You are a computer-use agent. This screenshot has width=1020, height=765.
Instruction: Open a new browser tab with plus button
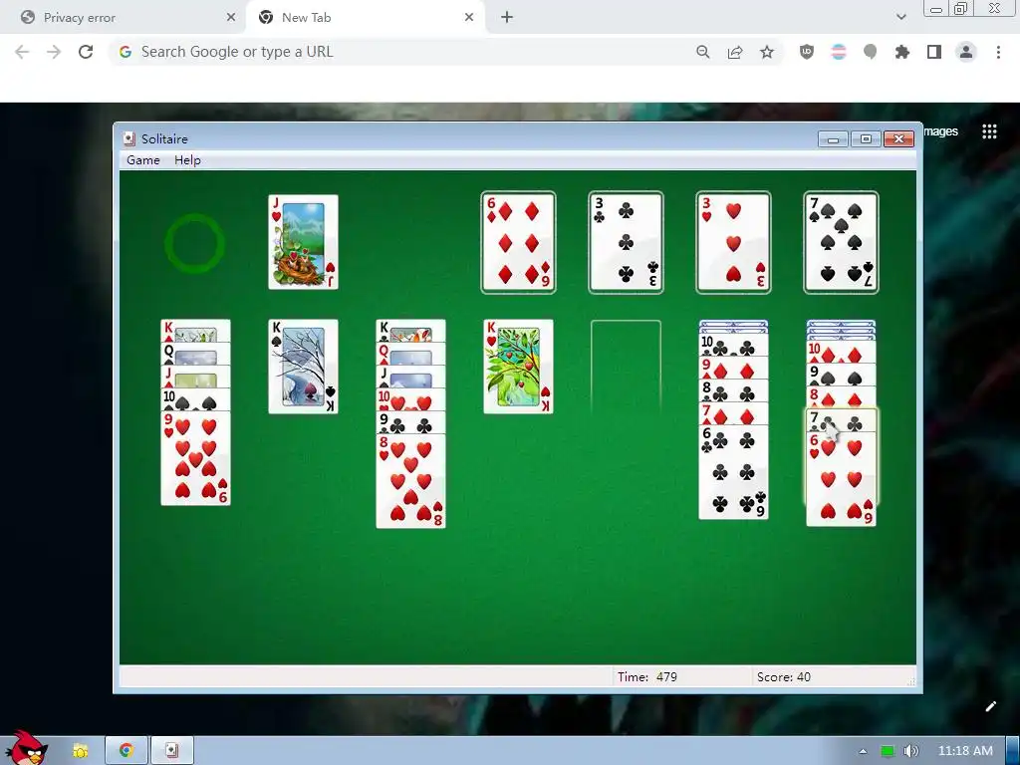(x=507, y=18)
